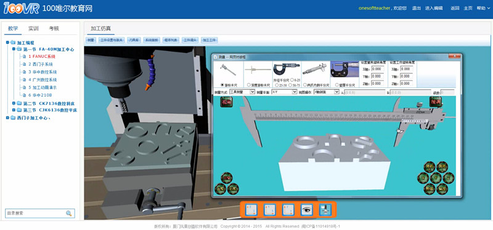Click the red 视角 button at top-left of measurement view
This screenshot has width=493, height=230.
[x=226, y=102]
